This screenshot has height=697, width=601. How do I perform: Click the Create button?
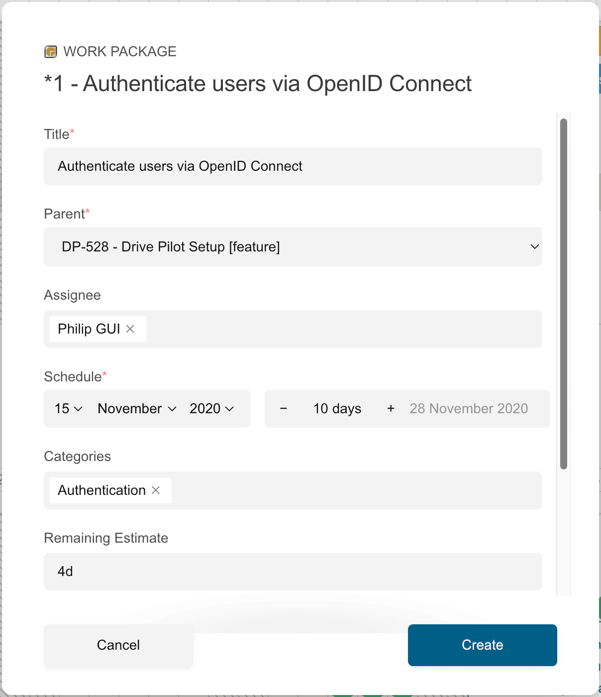point(483,645)
